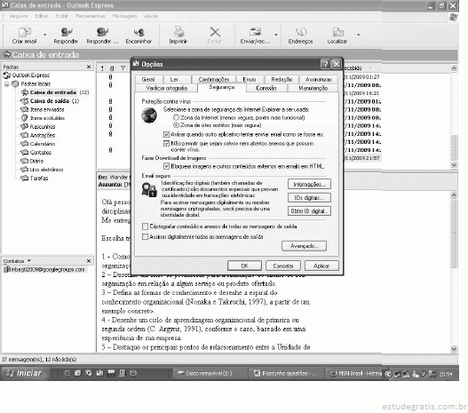Screen dimensions: 468x413
Task: Toggle Avisar quando outro aplicativo tentar enviar checkbox
Action: 167,135
